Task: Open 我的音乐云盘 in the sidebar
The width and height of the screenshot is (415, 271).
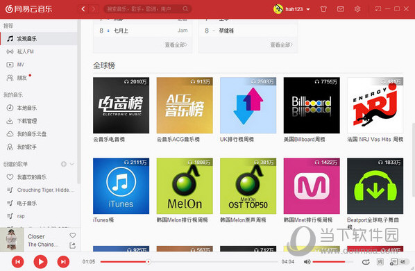Action: coord(39,134)
